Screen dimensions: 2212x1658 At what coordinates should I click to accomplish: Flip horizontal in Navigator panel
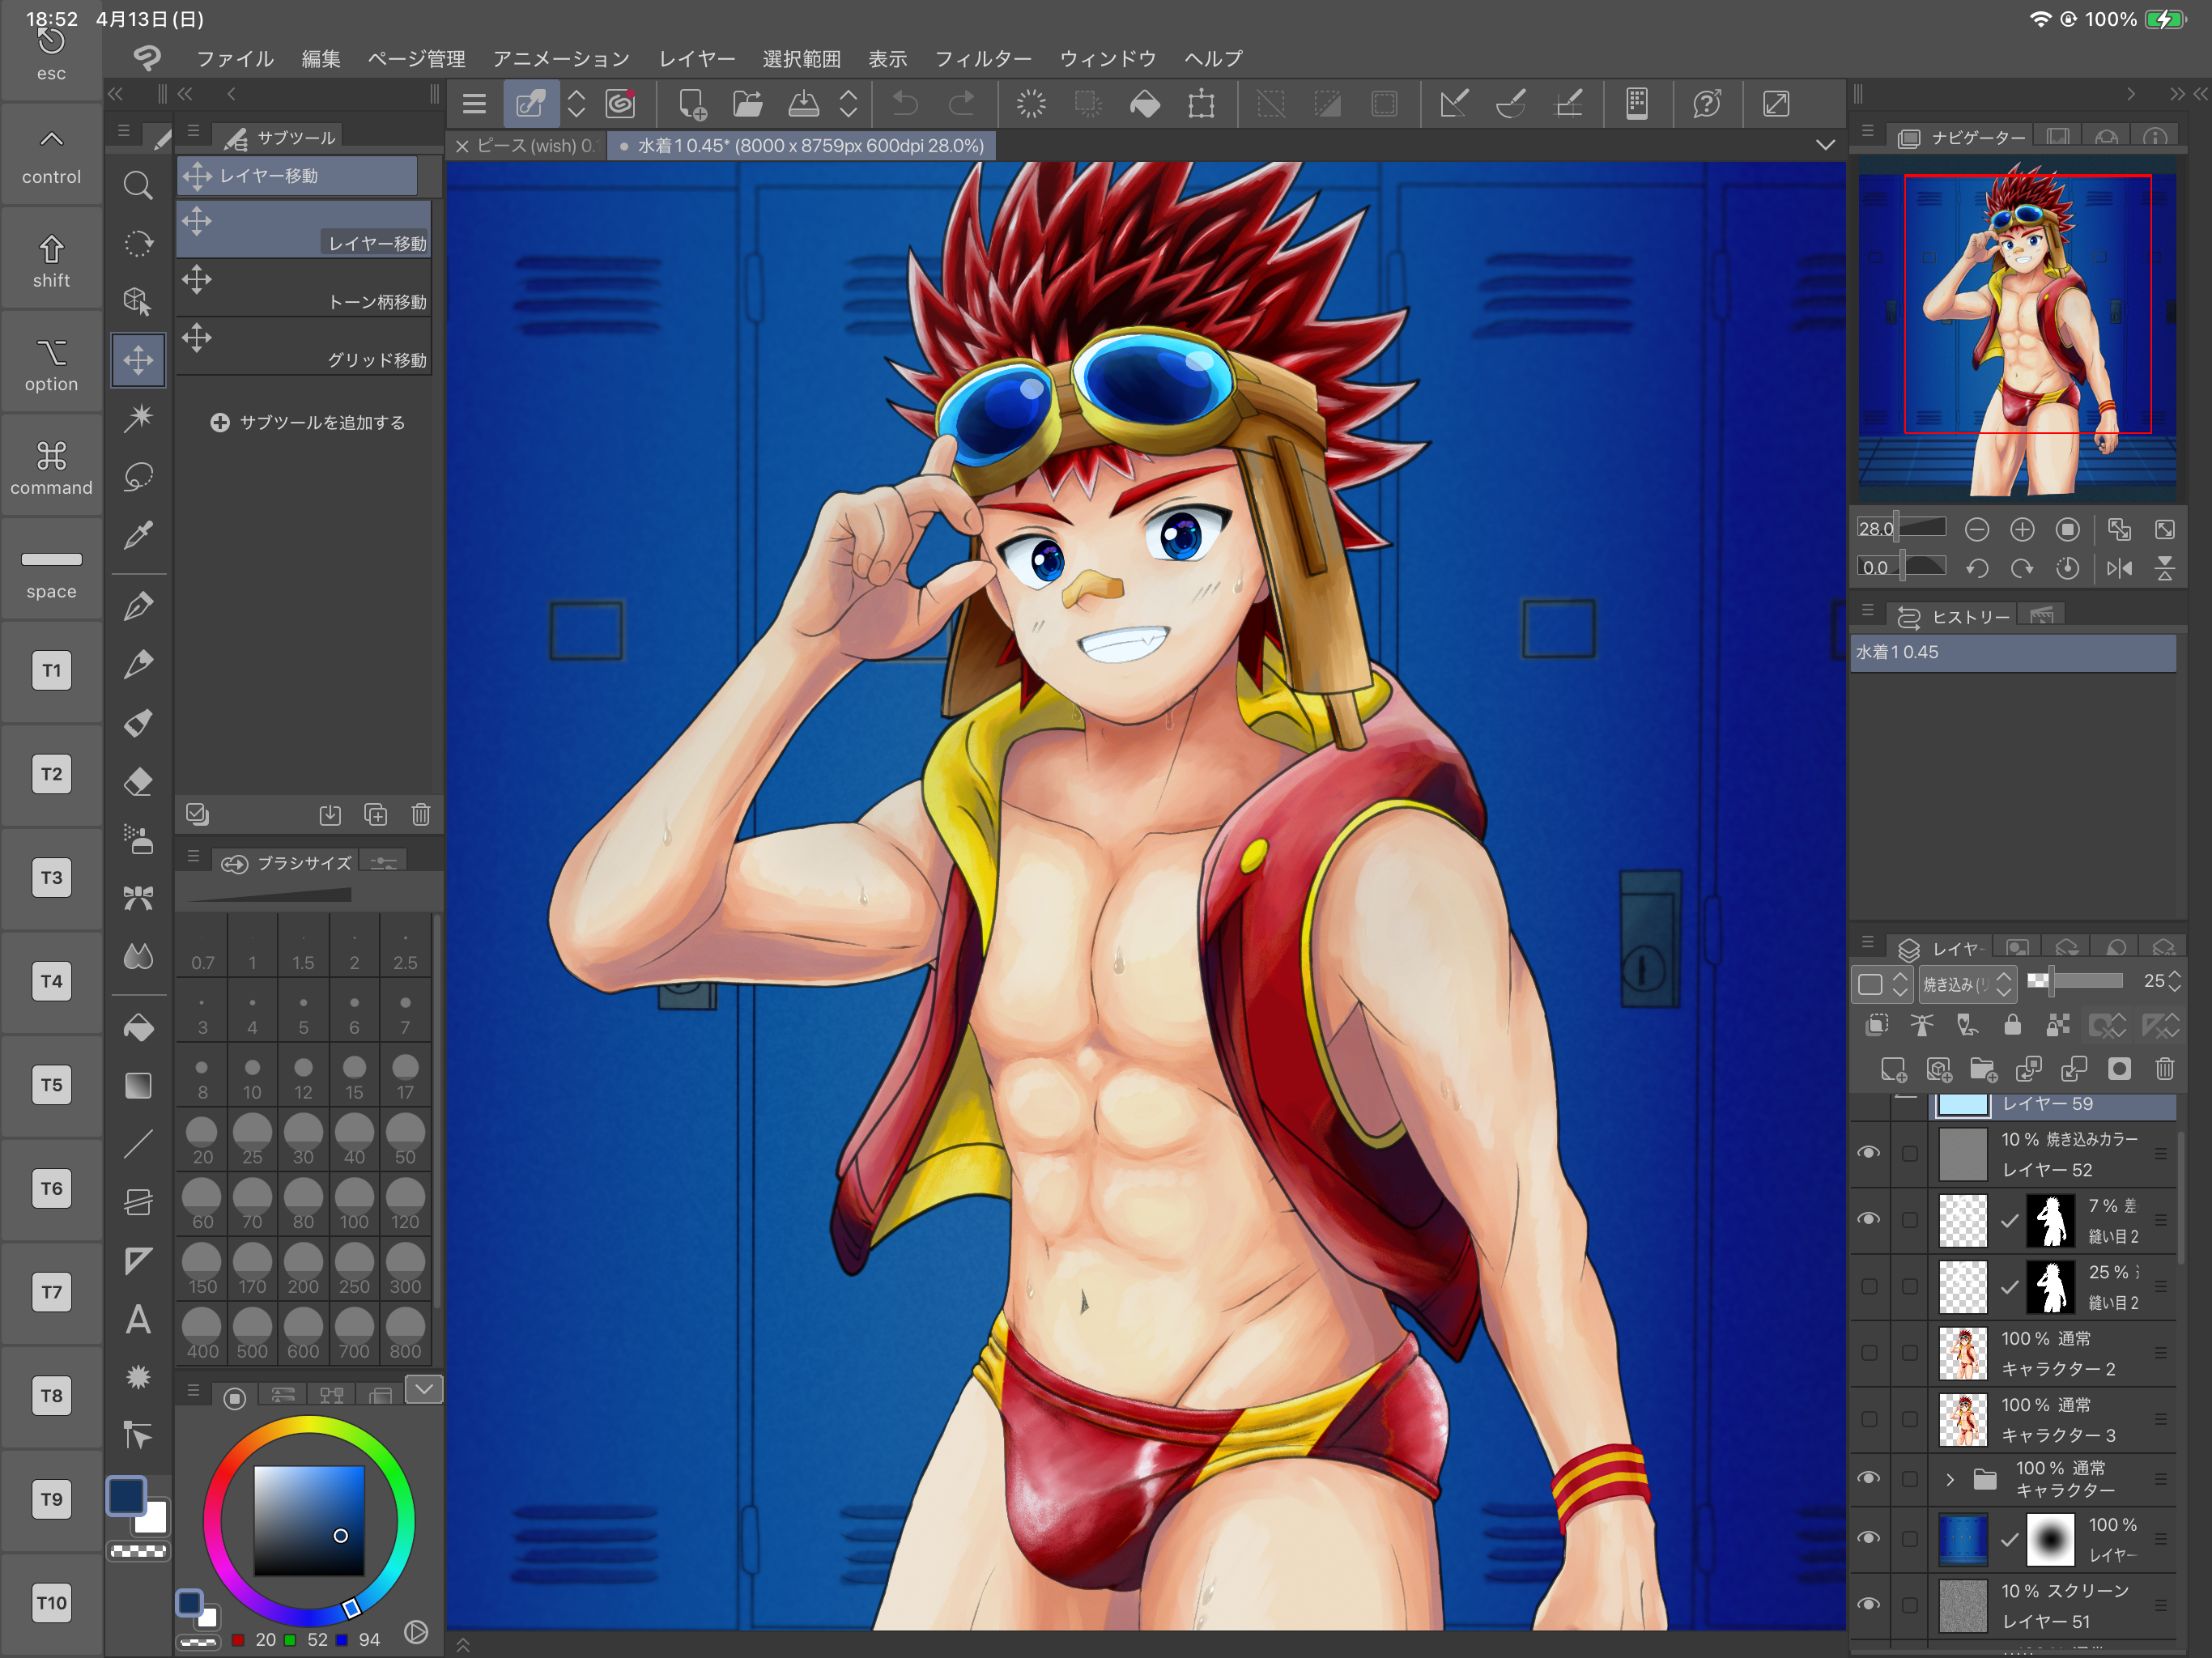tap(2119, 568)
